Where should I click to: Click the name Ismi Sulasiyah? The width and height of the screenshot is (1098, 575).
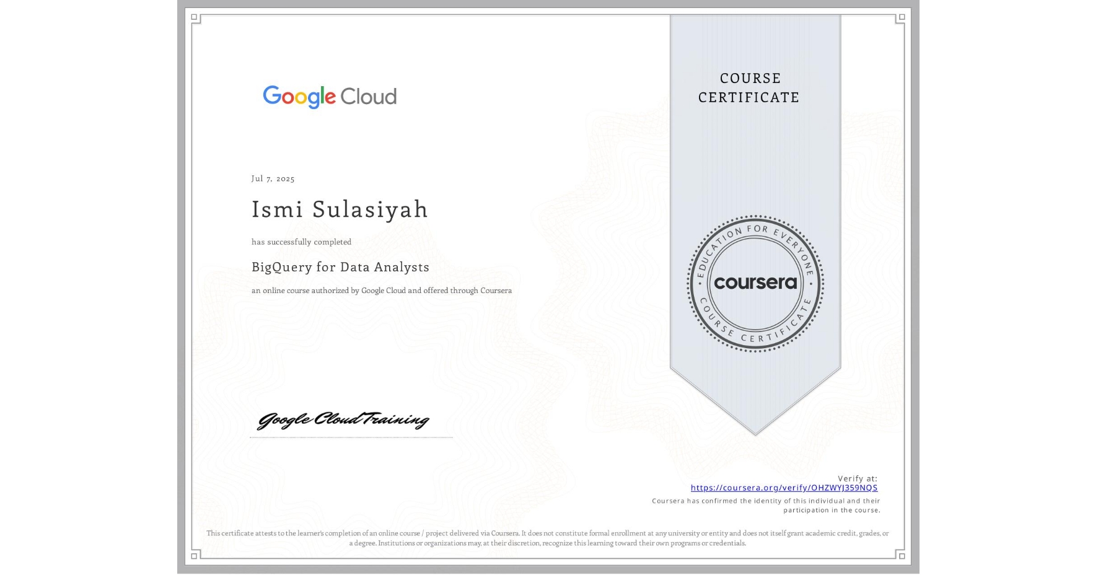(x=340, y=210)
